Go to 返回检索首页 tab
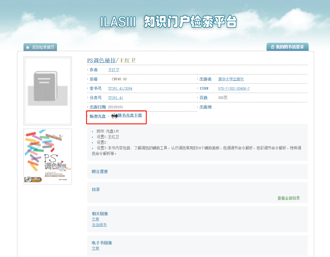Viewport: 330px width, 257px height. click(43, 47)
